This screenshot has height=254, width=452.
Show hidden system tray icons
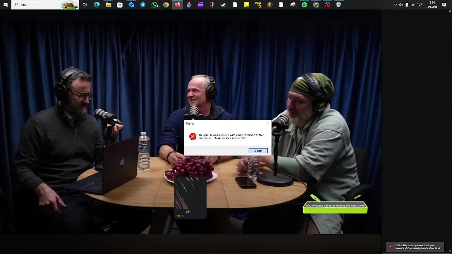[x=395, y=5]
